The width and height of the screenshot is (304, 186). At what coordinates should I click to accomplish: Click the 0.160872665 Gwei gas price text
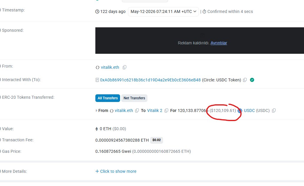pyautogui.click(x=113, y=151)
